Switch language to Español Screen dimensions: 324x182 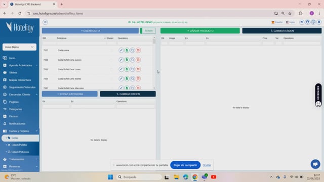click(x=277, y=22)
